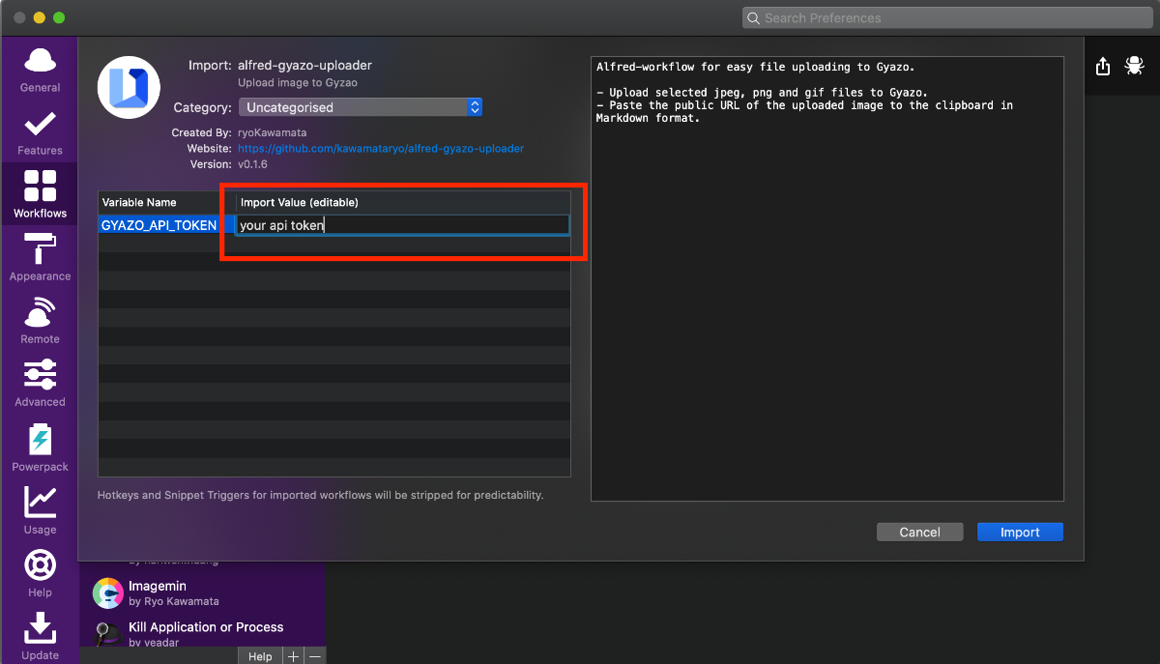Select the Kill Application or Process icon
This screenshot has height=664, width=1160.
(x=107, y=633)
